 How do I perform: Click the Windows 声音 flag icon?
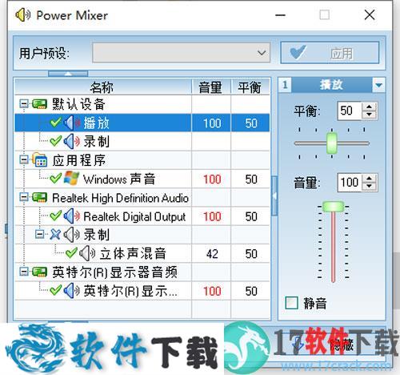(71, 178)
